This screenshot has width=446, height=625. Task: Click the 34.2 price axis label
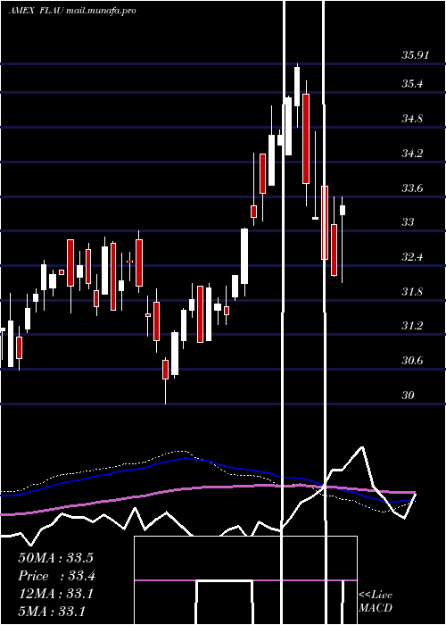[412, 154]
